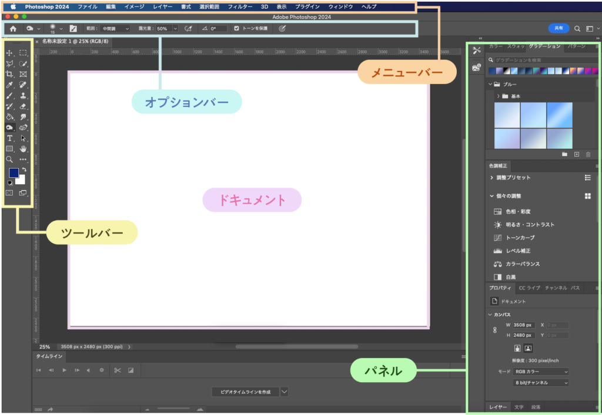
Task: Select the Crop tool
Action: [9, 75]
